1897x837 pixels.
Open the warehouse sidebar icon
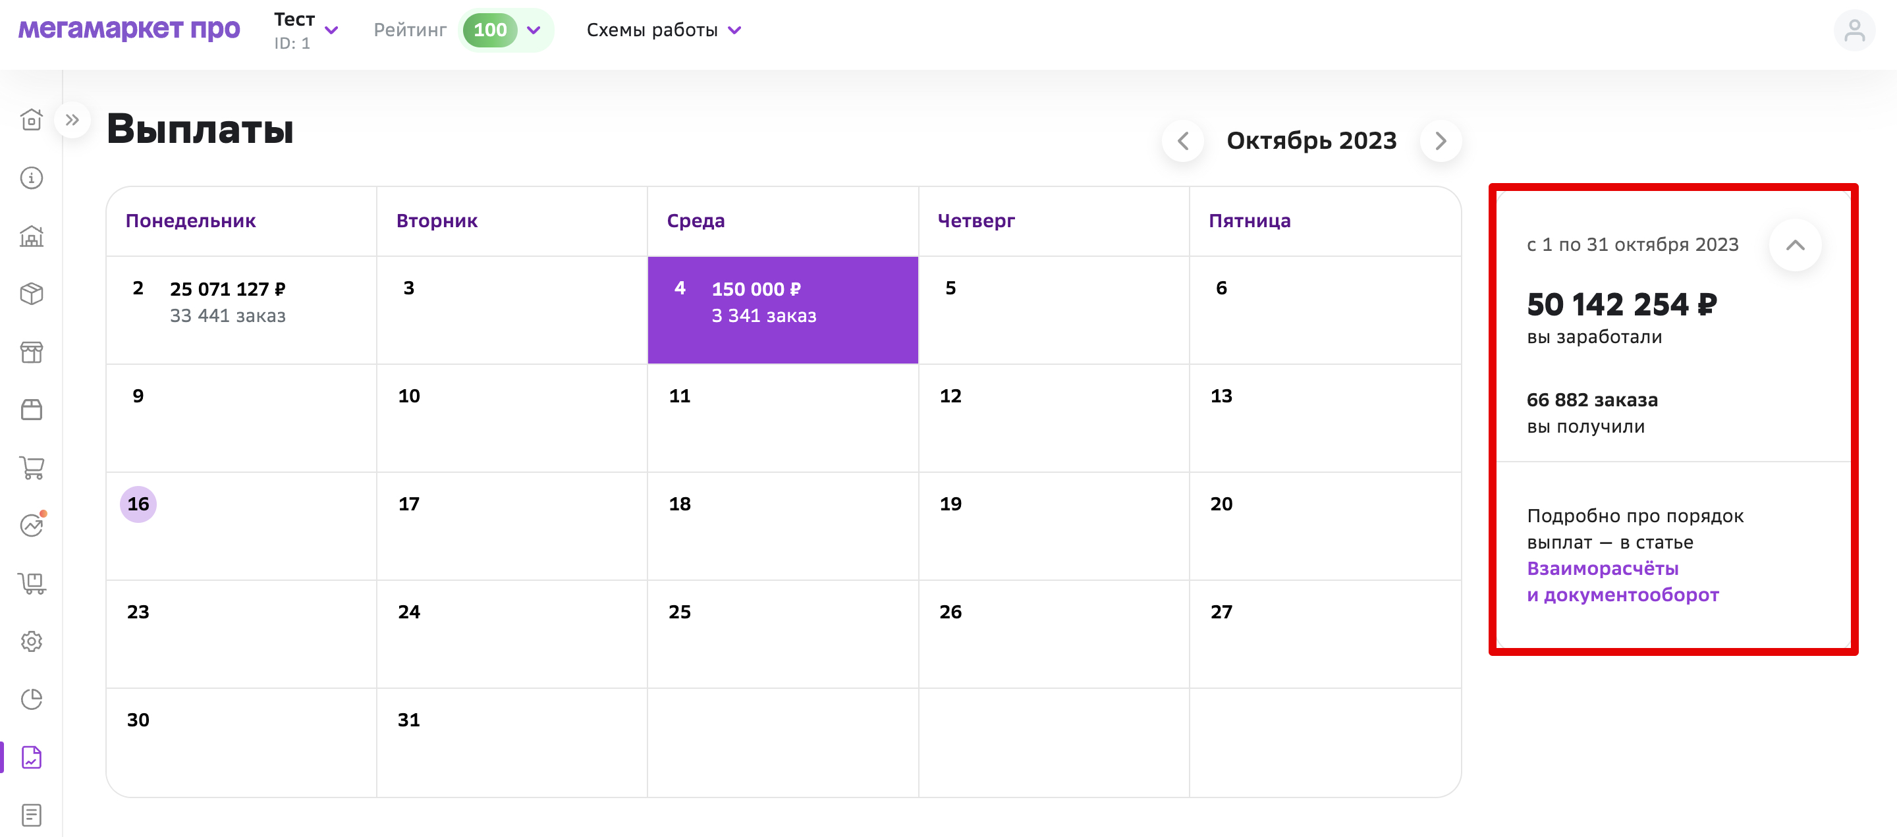(32, 236)
